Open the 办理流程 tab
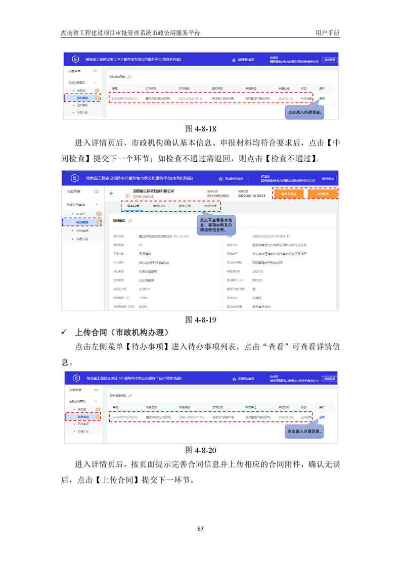Screen dimensions: 401x567 (x=211, y=206)
